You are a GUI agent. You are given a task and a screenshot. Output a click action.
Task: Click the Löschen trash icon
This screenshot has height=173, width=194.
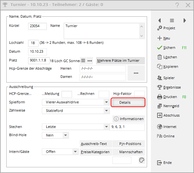tap(159, 57)
